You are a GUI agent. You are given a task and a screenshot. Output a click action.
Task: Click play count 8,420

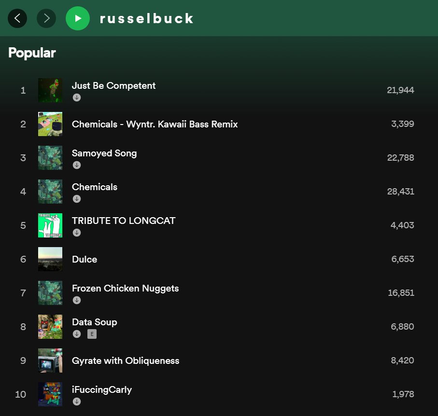[x=403, y=361]
